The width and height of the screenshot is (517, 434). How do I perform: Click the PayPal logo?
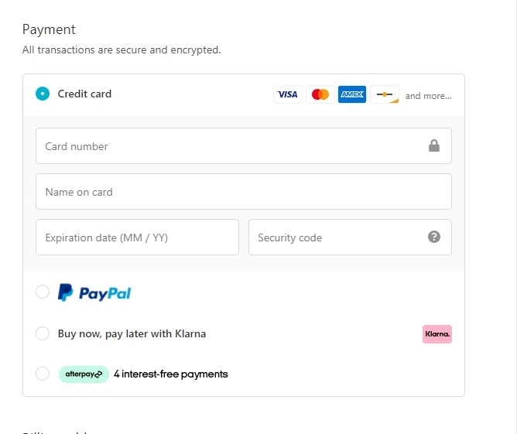(94, 292)
